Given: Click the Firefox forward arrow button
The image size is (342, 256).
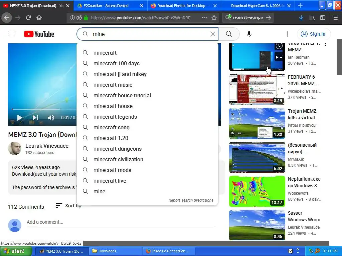Looking at the screenshot, I should click(x=18, y=18).
